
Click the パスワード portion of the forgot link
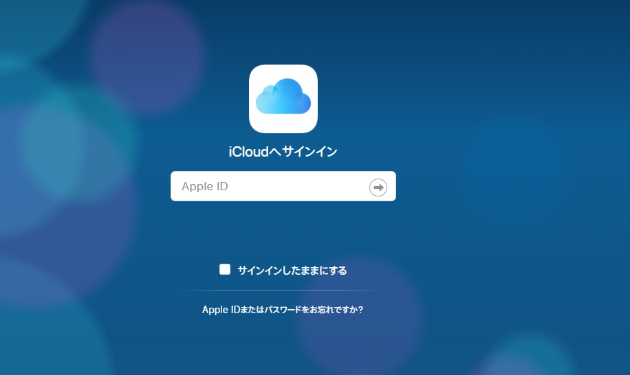281,310
